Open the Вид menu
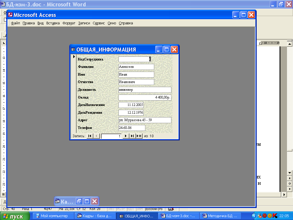 [40, 23]
